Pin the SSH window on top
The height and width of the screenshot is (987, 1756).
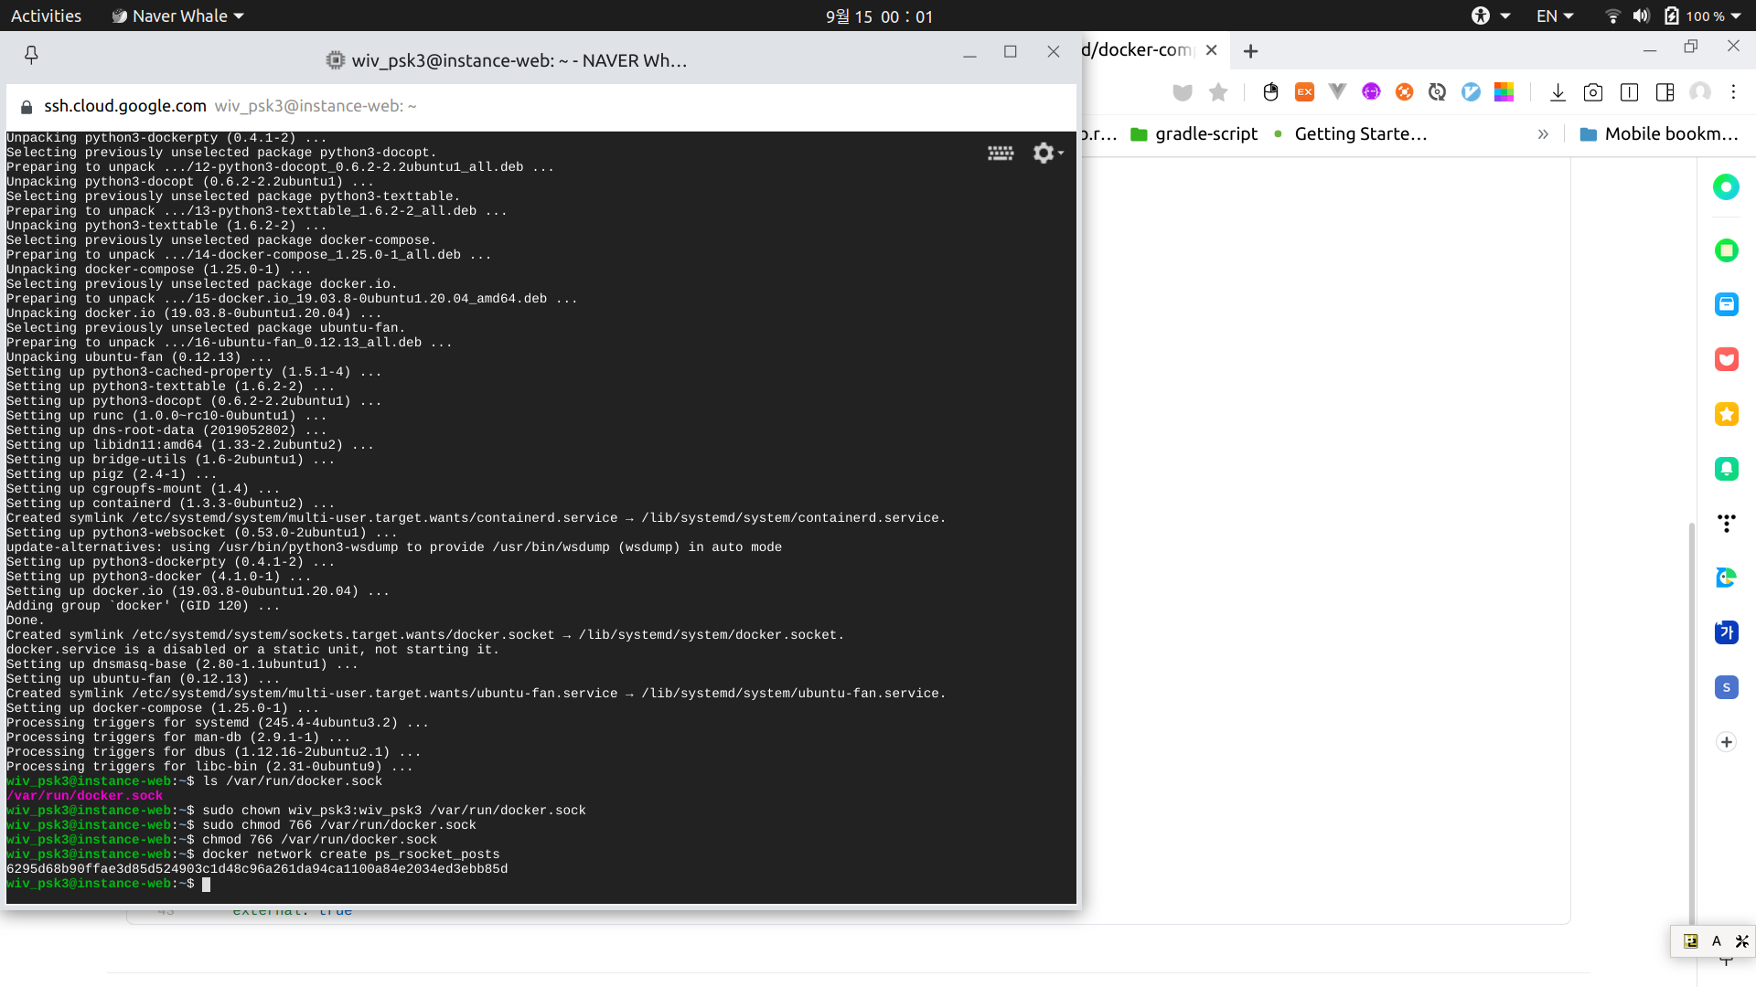[31, 55]
